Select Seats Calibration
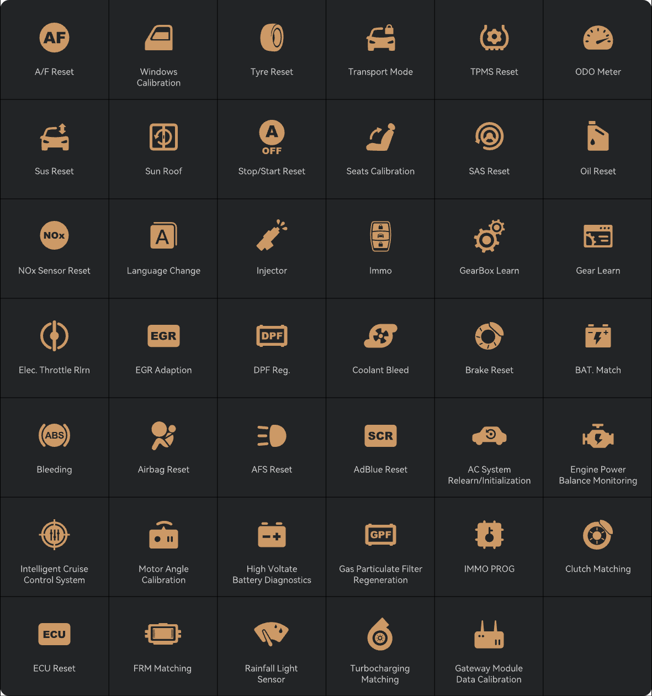The height and width of the screenshot is (696, 652). point(380,149)
